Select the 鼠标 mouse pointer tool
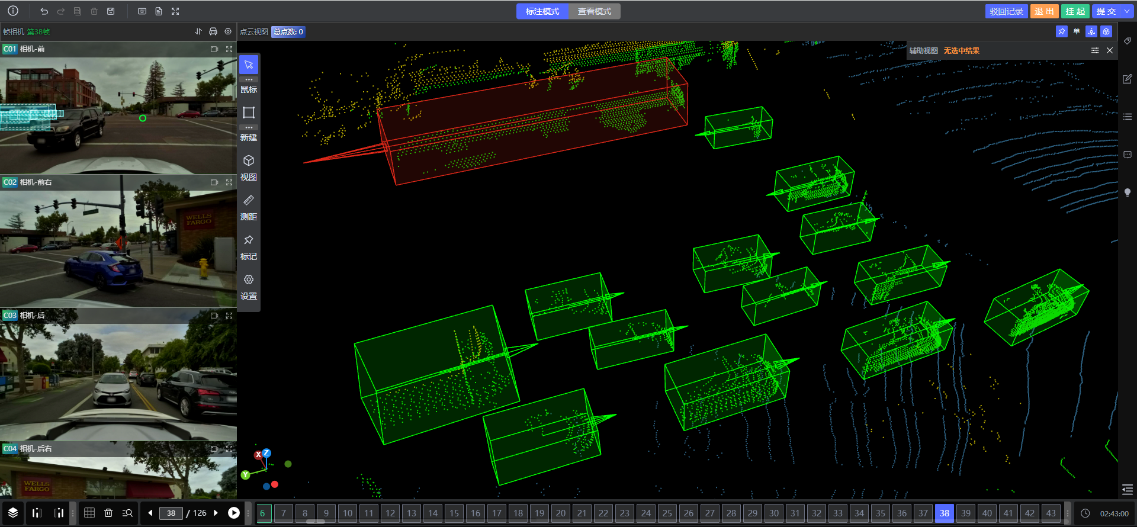 click(249, 65)
